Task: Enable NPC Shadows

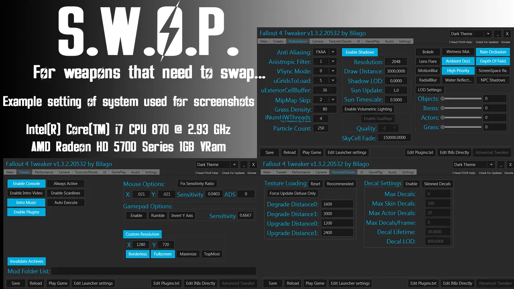Action: pos(493,80)
